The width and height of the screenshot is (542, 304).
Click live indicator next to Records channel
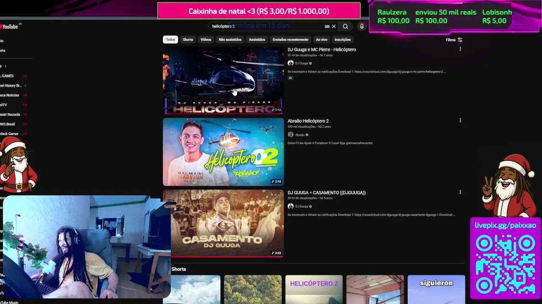pyautogui.click(x=25, y=114)
